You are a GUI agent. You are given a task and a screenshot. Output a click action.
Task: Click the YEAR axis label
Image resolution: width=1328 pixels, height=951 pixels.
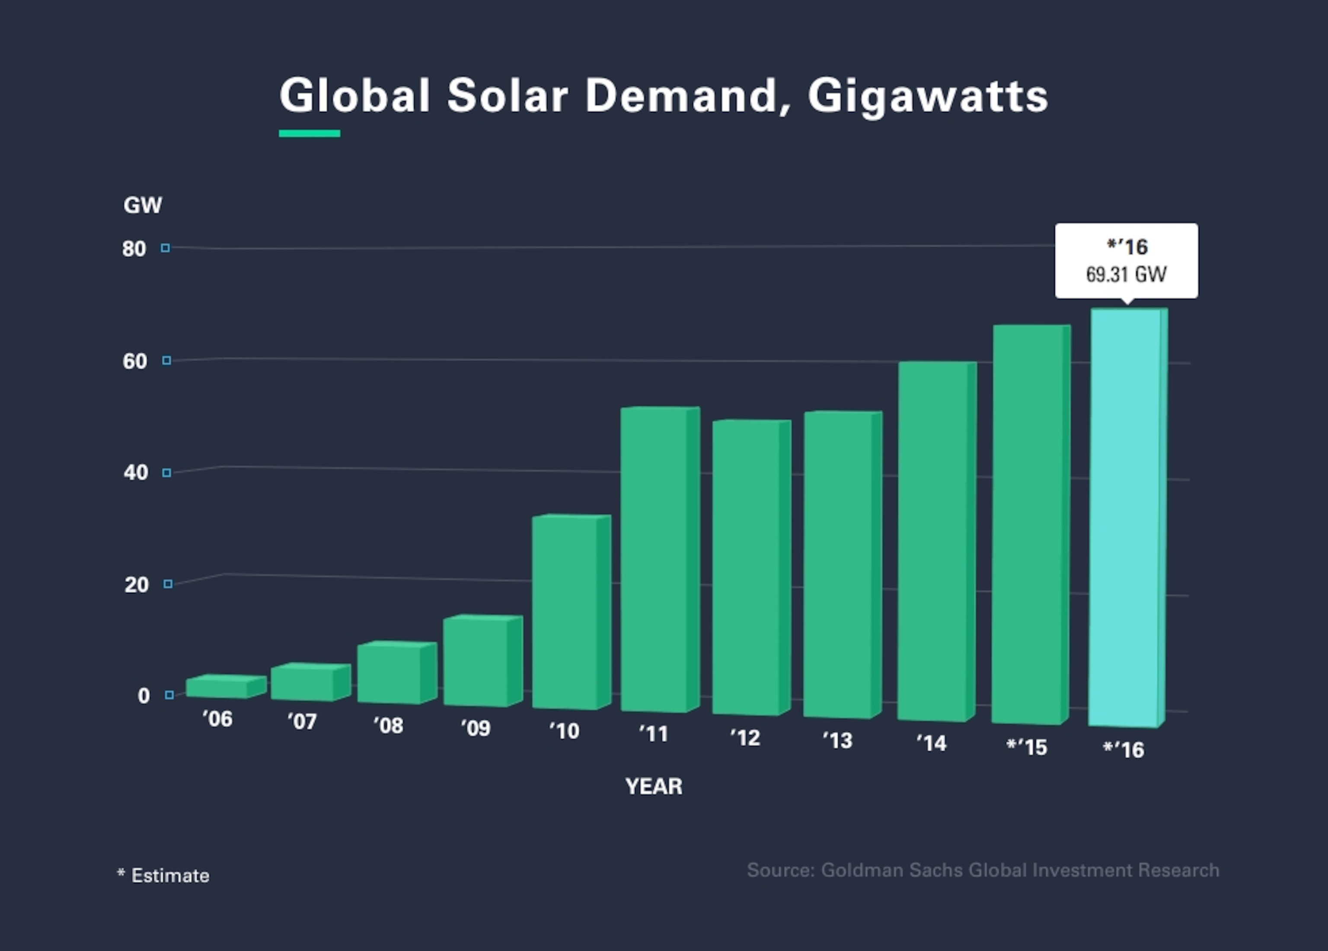(654, 786)
